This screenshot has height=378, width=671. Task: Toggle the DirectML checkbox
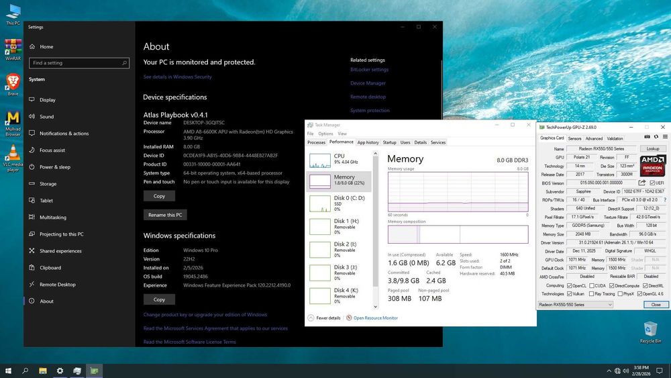[645, 285]
